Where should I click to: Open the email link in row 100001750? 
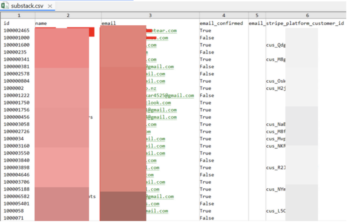pos(159,103)
